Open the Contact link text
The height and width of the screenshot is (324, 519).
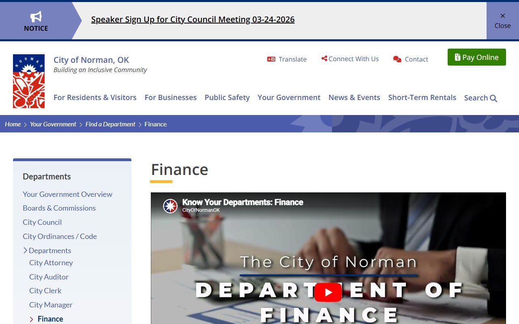pyautogui.click(x=416, y=59)
